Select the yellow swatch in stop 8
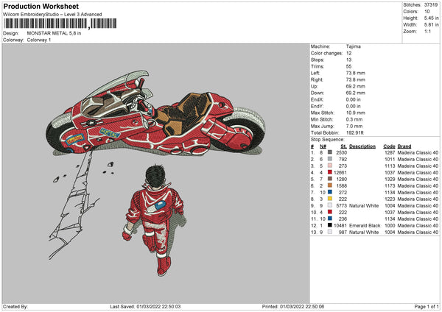Image resolution: width=442 pixels, height=312 pixels. 330,199
